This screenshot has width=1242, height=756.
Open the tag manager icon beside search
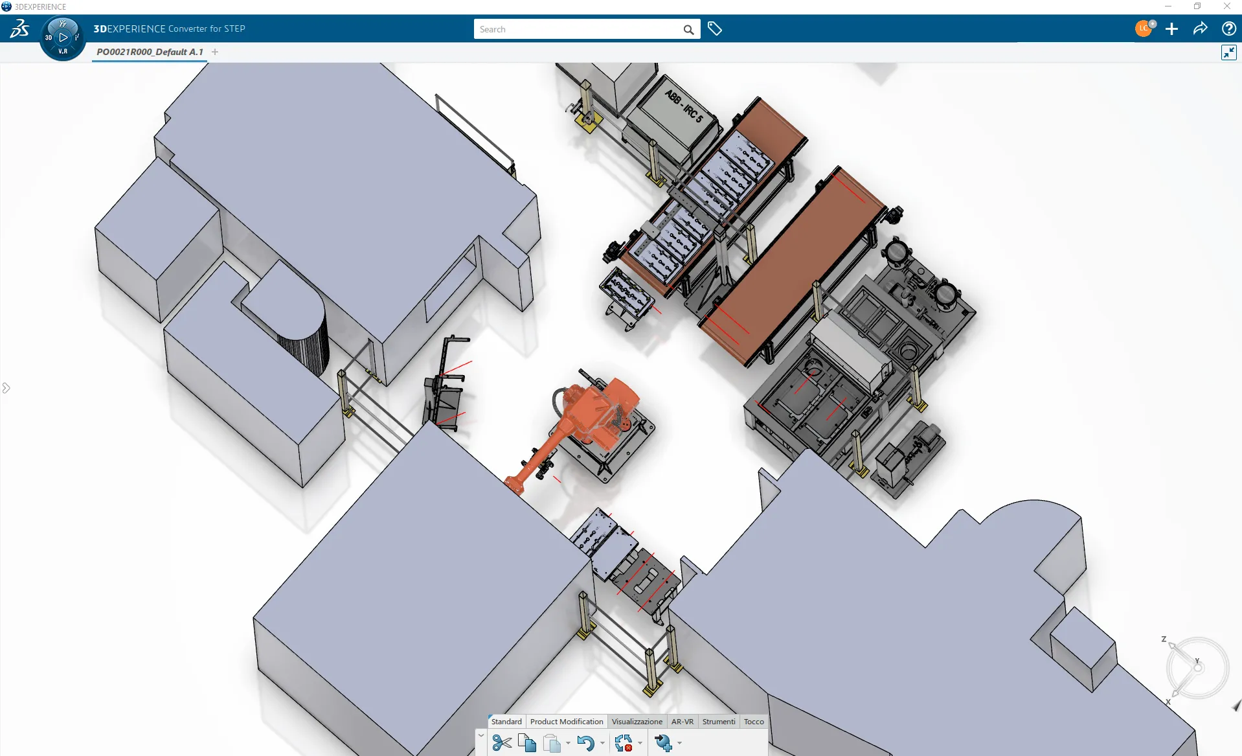pos(715,29)
